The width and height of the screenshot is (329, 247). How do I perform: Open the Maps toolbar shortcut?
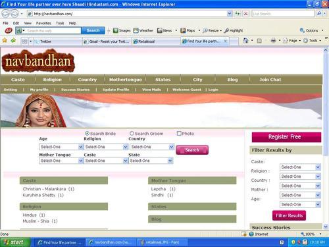pos(188,30)
